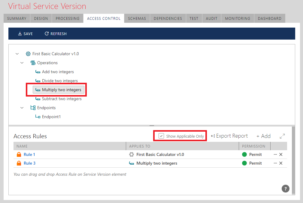The height and width of the screenshot is (203, 303).
Task: Click the Add access rule button
Action: pyautogui.click(x=263, y=136)
